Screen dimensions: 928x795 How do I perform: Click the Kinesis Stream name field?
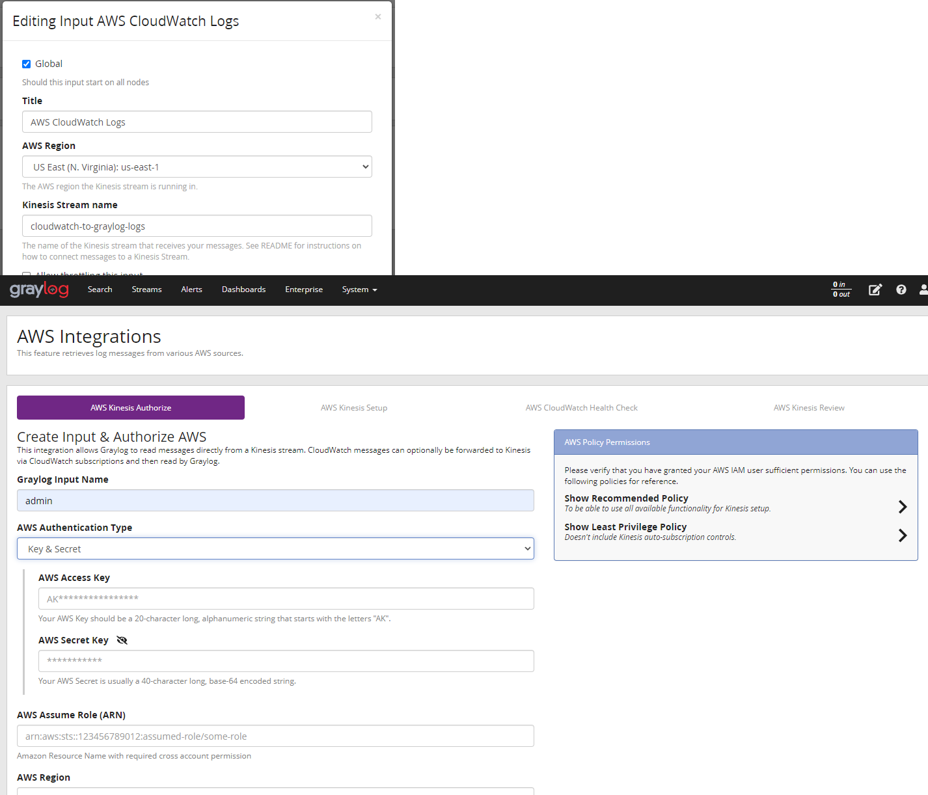[x=197, y=226]
